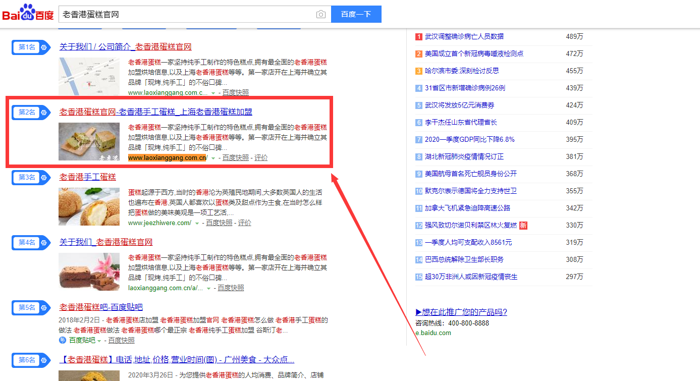
Task: Open hot topic 武汉将发放5亿元消费券
Action: click(460, 105)
